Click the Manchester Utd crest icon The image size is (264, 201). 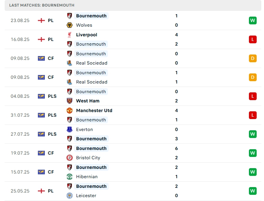click(70, 111)
